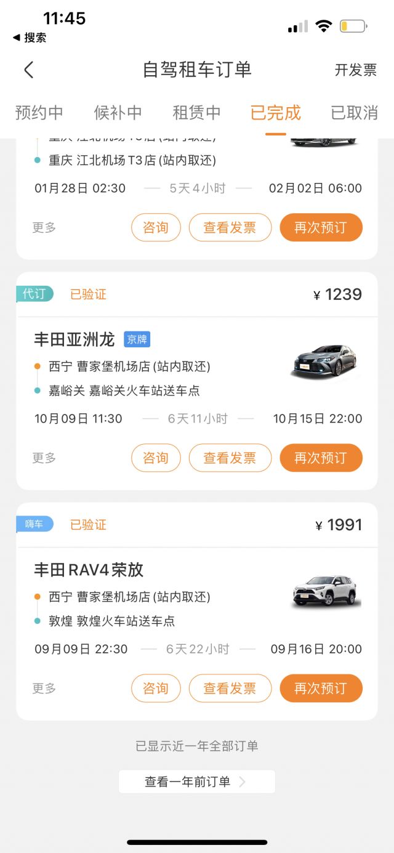Expand 更多 on the 重庆 order
The image size is (394, 853).
pos(44,227)
